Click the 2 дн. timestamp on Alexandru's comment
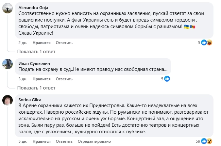The image size is (221, 146). (23, 43)
